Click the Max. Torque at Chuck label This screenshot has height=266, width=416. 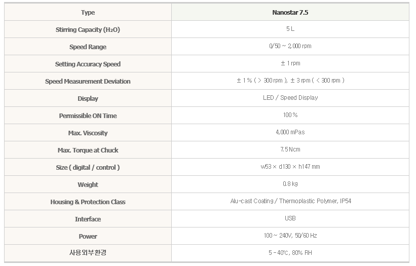click(88, 150)
